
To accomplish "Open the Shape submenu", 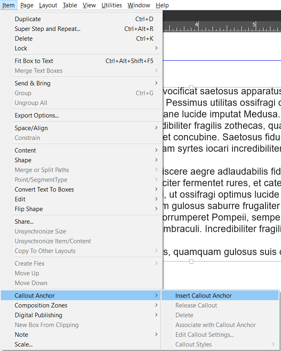I will [x=23, y=160].
